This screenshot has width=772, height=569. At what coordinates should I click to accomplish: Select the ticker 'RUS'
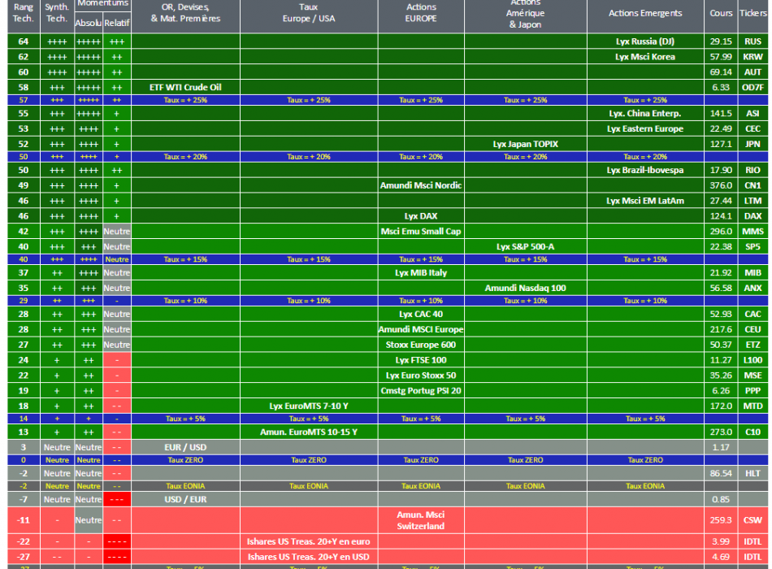(x=752, y=41)
